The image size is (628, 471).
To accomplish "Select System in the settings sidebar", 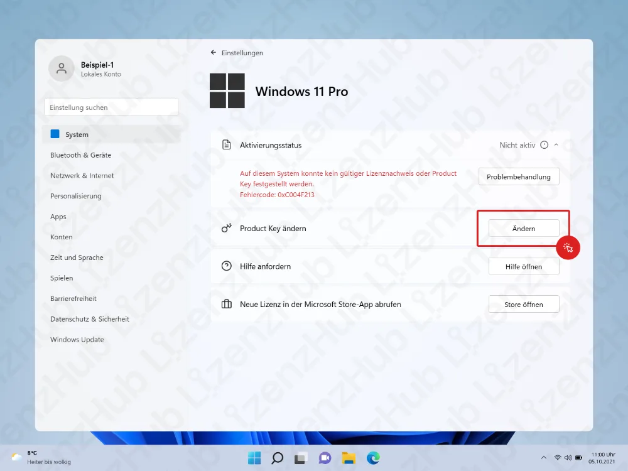I will click(112, 134).
